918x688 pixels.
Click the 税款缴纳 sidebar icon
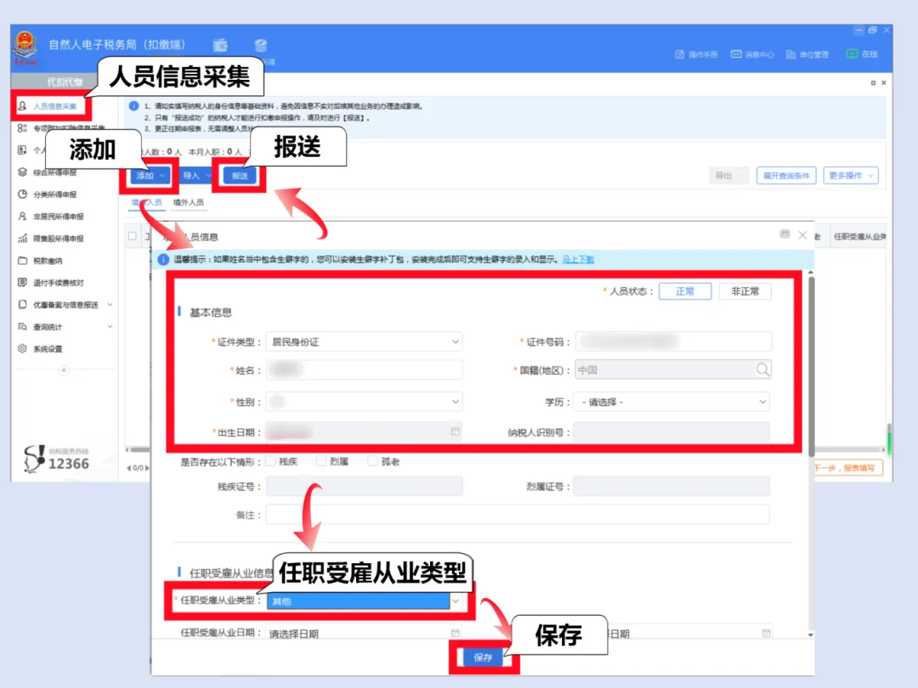[x=23, y=261]
